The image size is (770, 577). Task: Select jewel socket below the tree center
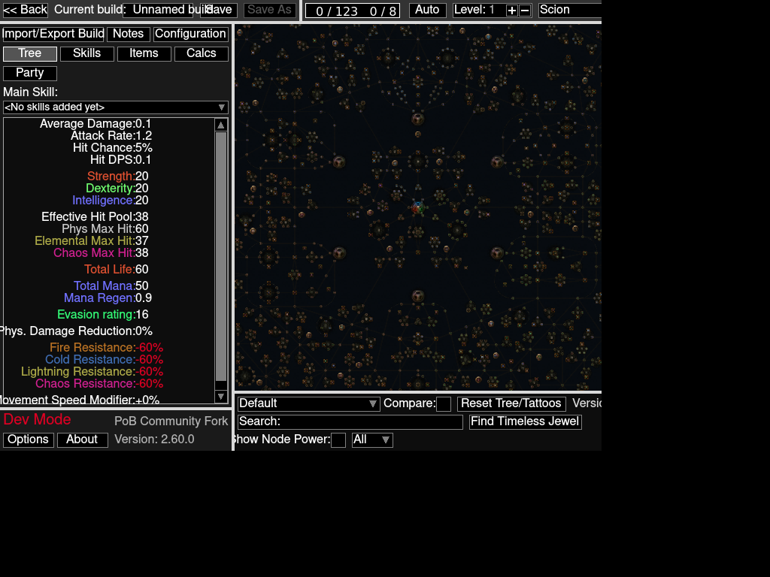tap(418, 296)
